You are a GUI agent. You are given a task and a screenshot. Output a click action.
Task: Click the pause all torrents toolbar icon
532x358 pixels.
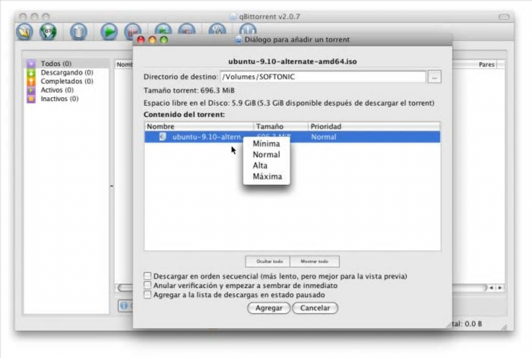tap(187, 29)
